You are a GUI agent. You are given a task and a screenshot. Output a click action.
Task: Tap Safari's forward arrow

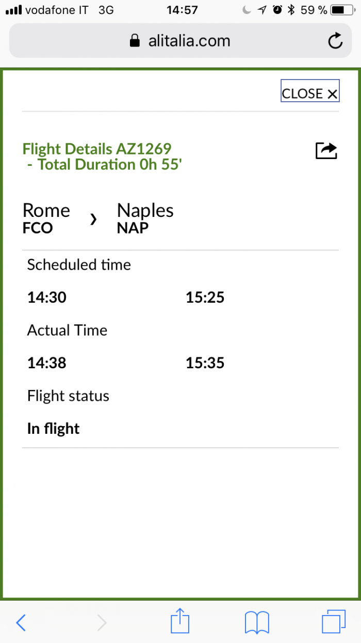(x=102, y=623)
